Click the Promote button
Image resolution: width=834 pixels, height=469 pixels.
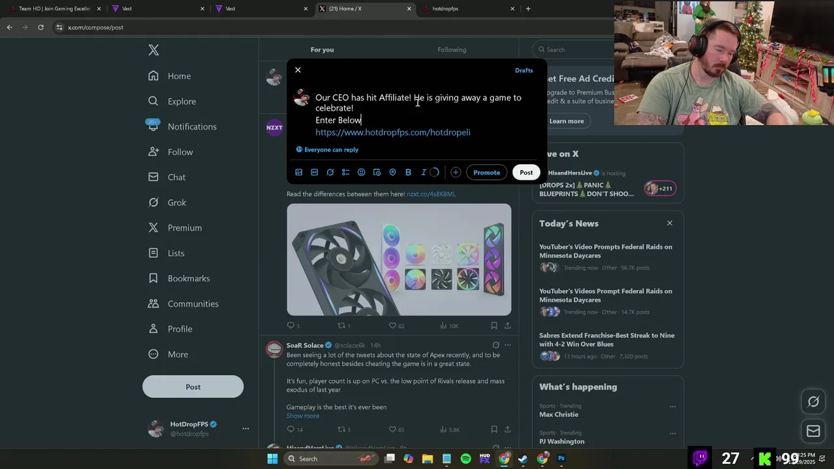pos(487,173)
